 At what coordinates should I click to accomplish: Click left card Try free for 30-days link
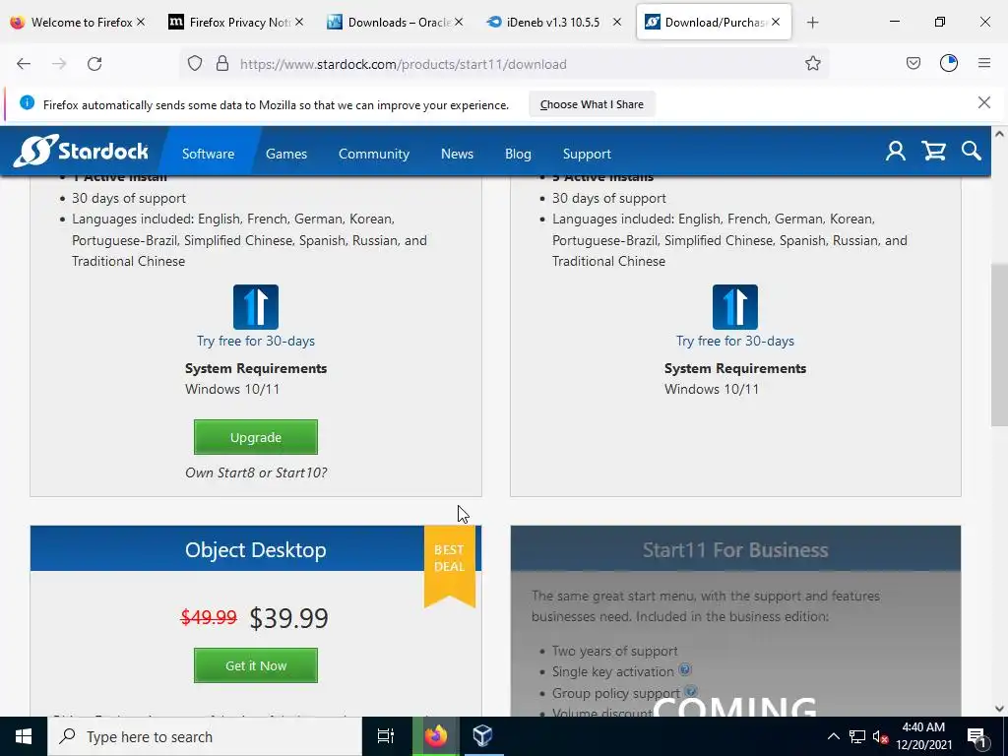click(256, 341)
